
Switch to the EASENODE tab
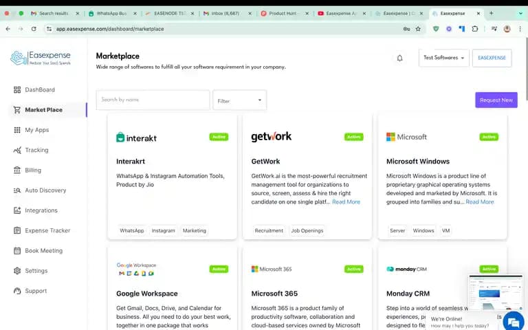click(x=169, y=14)
